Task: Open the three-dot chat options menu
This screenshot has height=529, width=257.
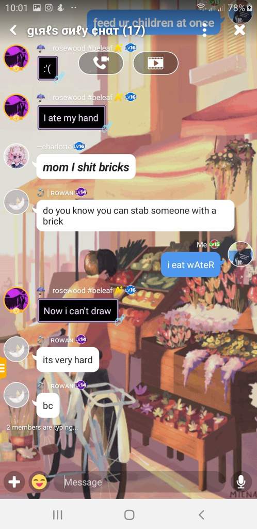Action: (204, 30)
